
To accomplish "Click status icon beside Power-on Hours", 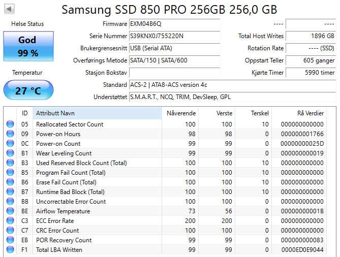I will (10, 134).
